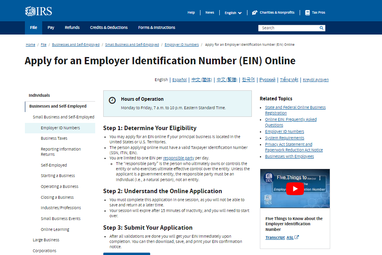Open Corporations sidebar item
382x255 pixels.
[x=44, y=251]
